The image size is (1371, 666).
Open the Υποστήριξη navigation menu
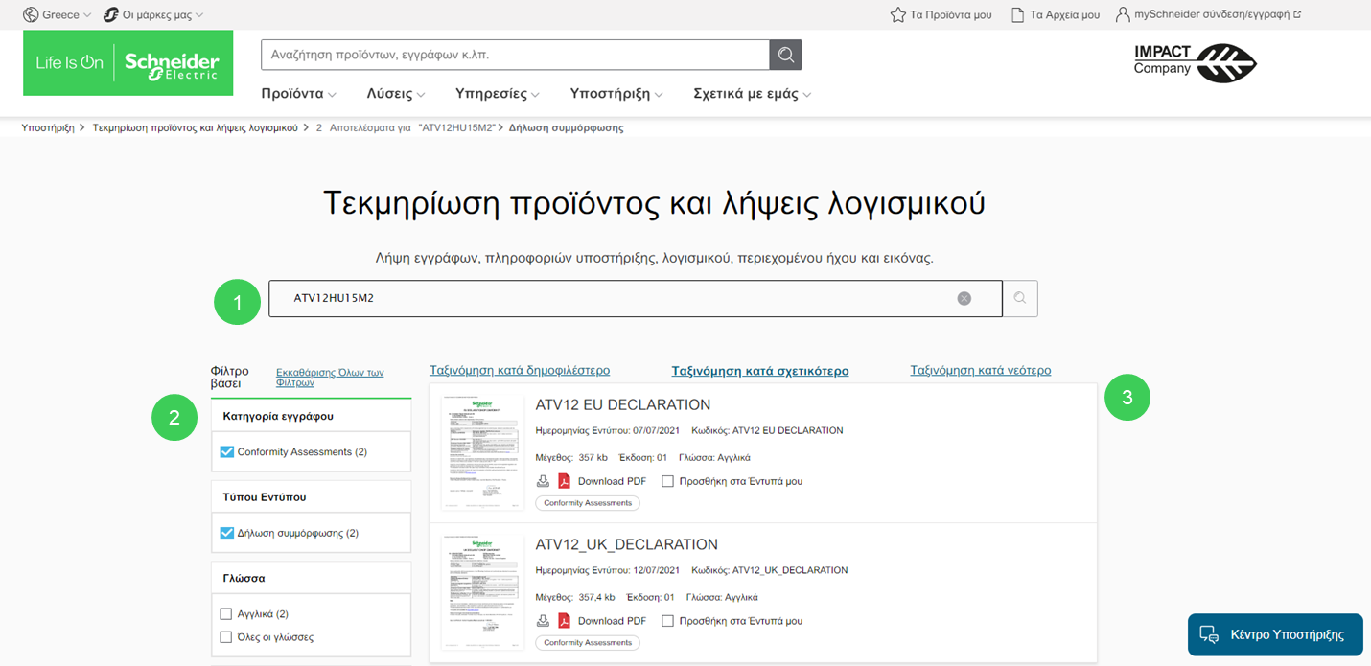pos(616,94)
